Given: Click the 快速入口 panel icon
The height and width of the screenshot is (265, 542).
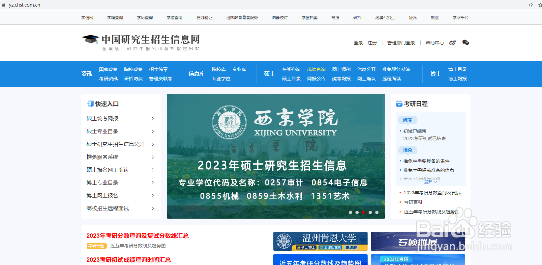Looking at the screenshot, I should tap(90, 104).
